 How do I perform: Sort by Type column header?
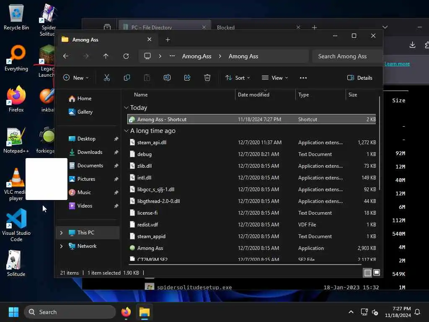click(303, 94)
